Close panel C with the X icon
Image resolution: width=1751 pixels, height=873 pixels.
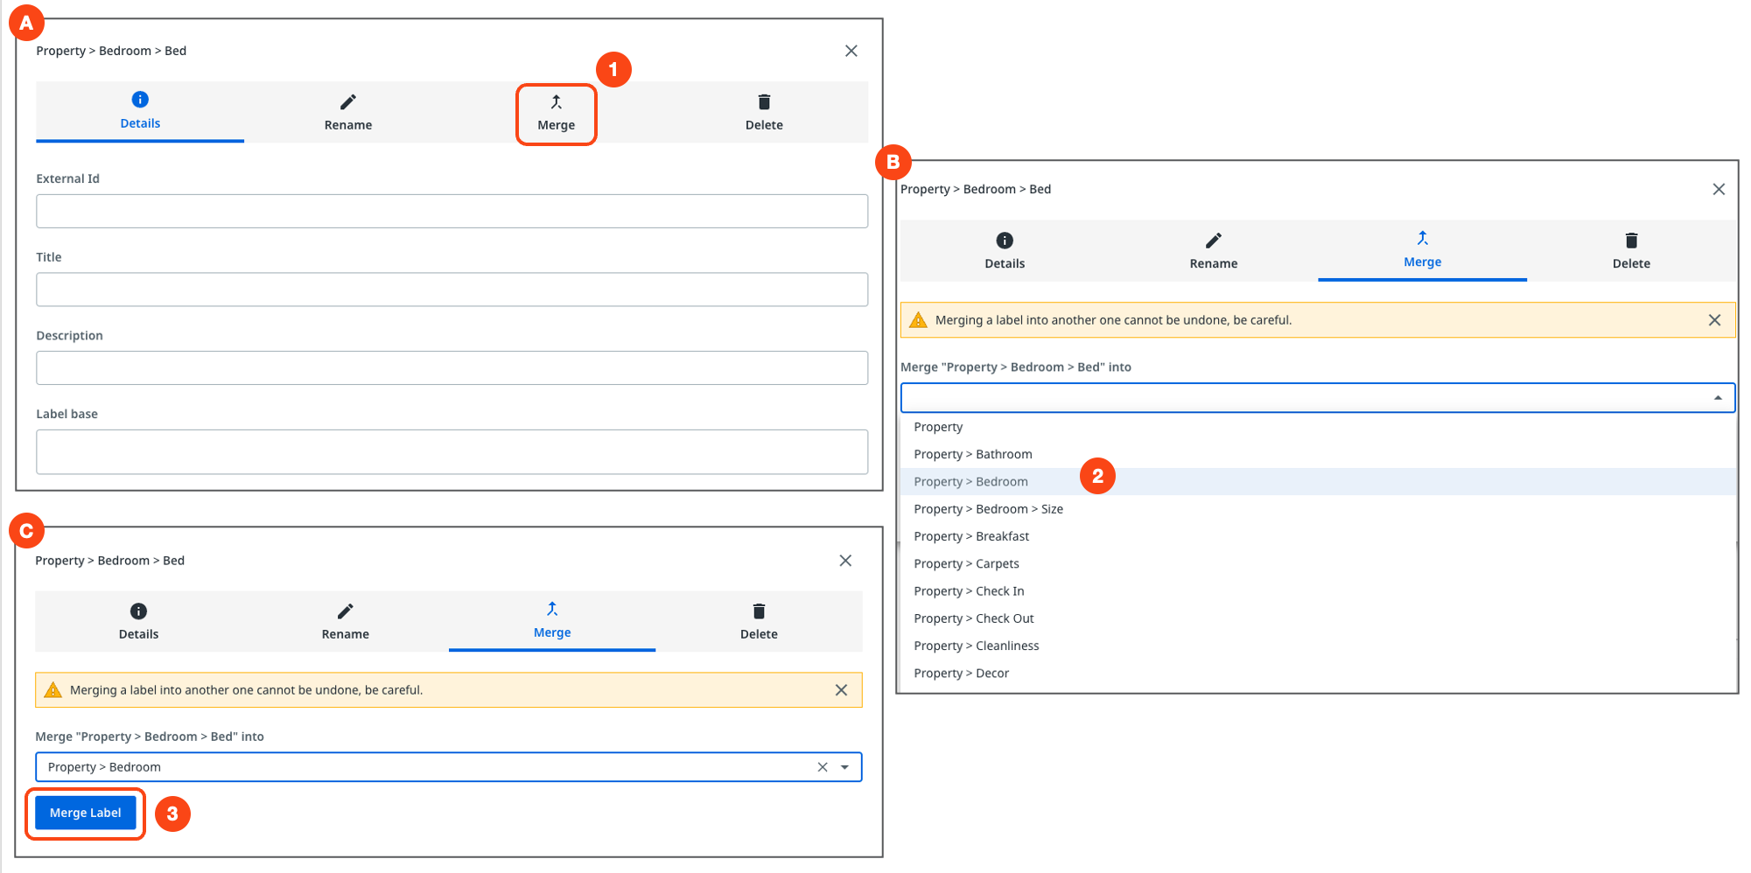click(x=845, y=561)
